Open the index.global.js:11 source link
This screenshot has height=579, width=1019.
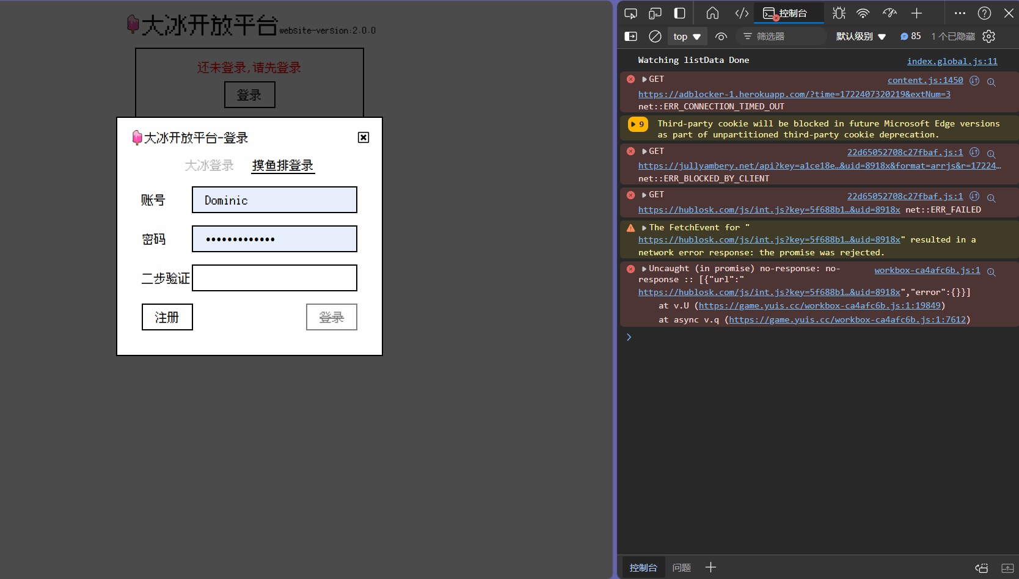tap(952, 61)
